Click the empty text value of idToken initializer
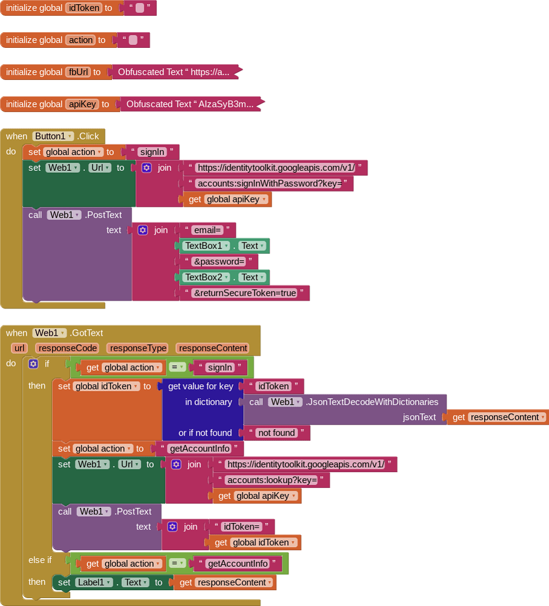Viewport: 549px width, 606px height. tap(140, 8)
